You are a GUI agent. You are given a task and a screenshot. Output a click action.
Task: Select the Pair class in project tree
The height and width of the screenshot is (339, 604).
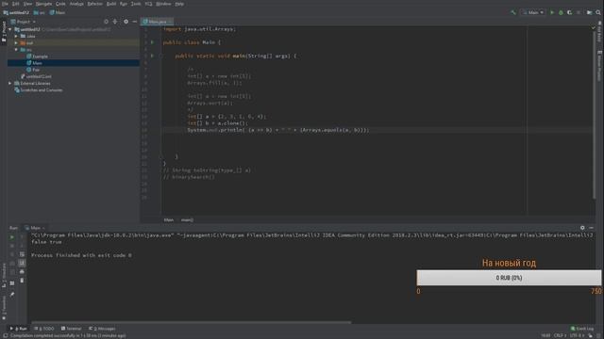click(34, 70)
